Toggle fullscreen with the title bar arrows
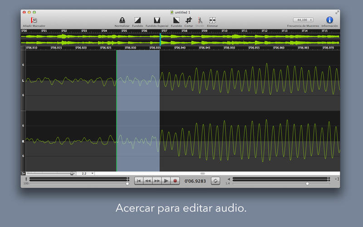 pyautogui.click(x=337, y=12)
